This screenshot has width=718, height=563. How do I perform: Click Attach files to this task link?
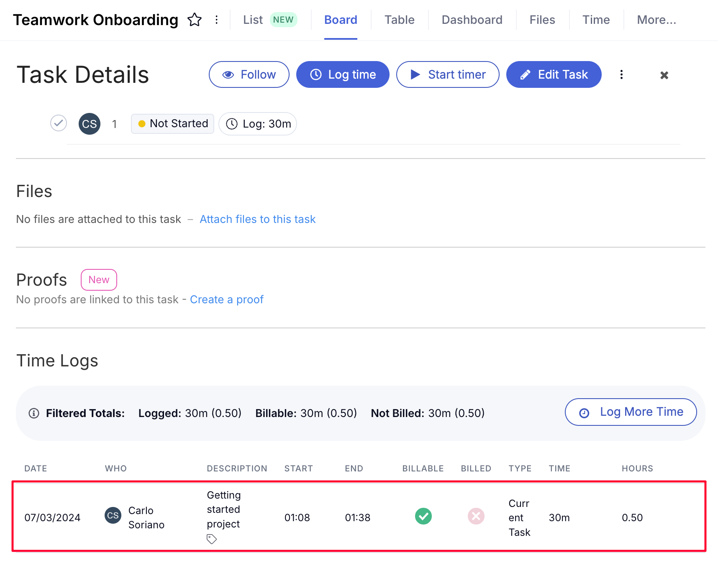[x=258, y=219]
